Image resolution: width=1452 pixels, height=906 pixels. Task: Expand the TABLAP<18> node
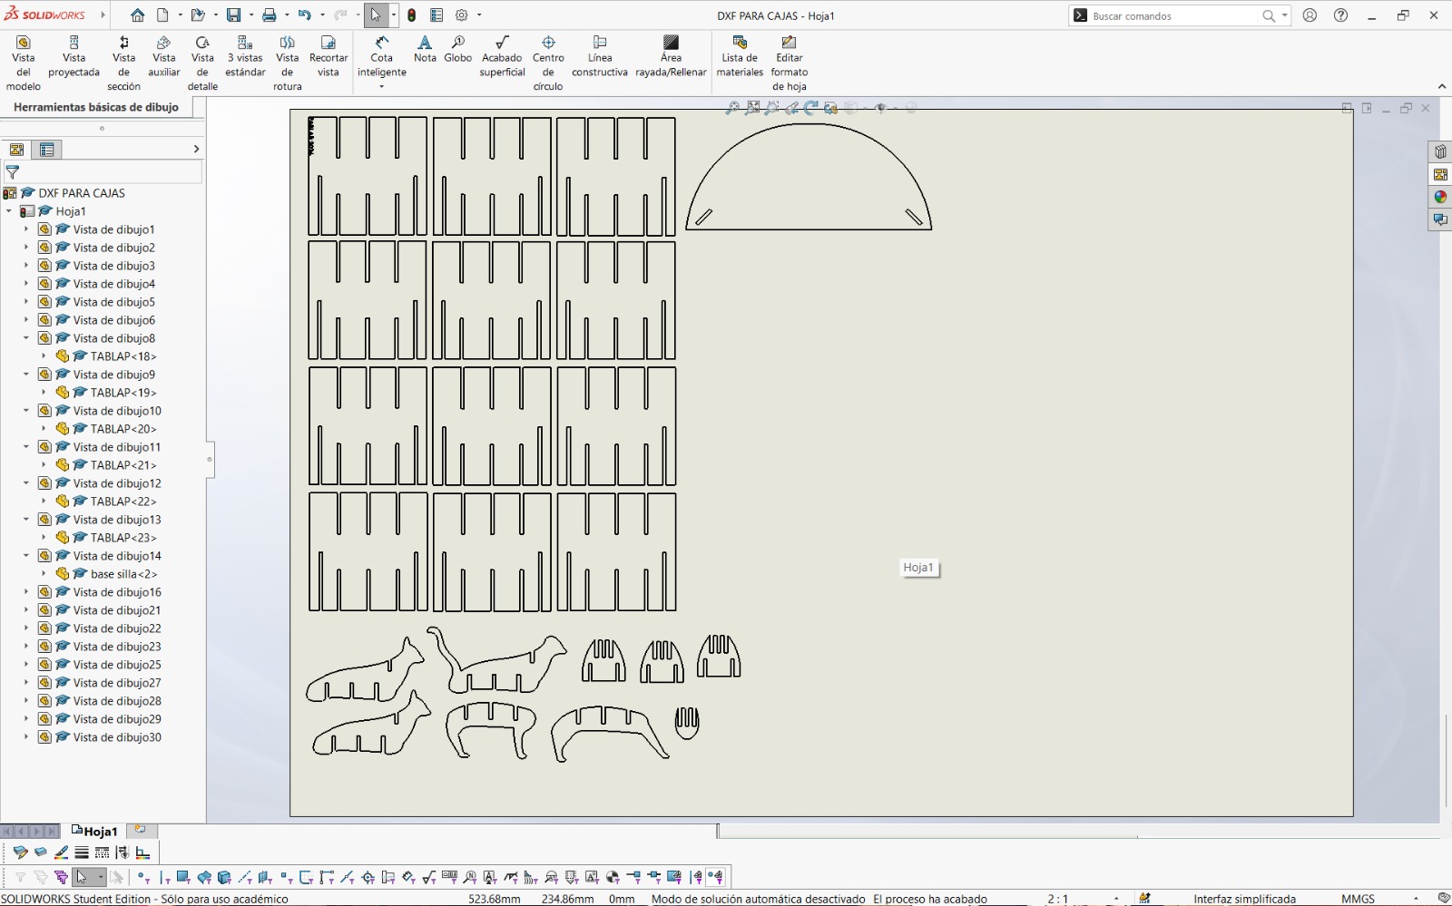(x=44, y=356)
